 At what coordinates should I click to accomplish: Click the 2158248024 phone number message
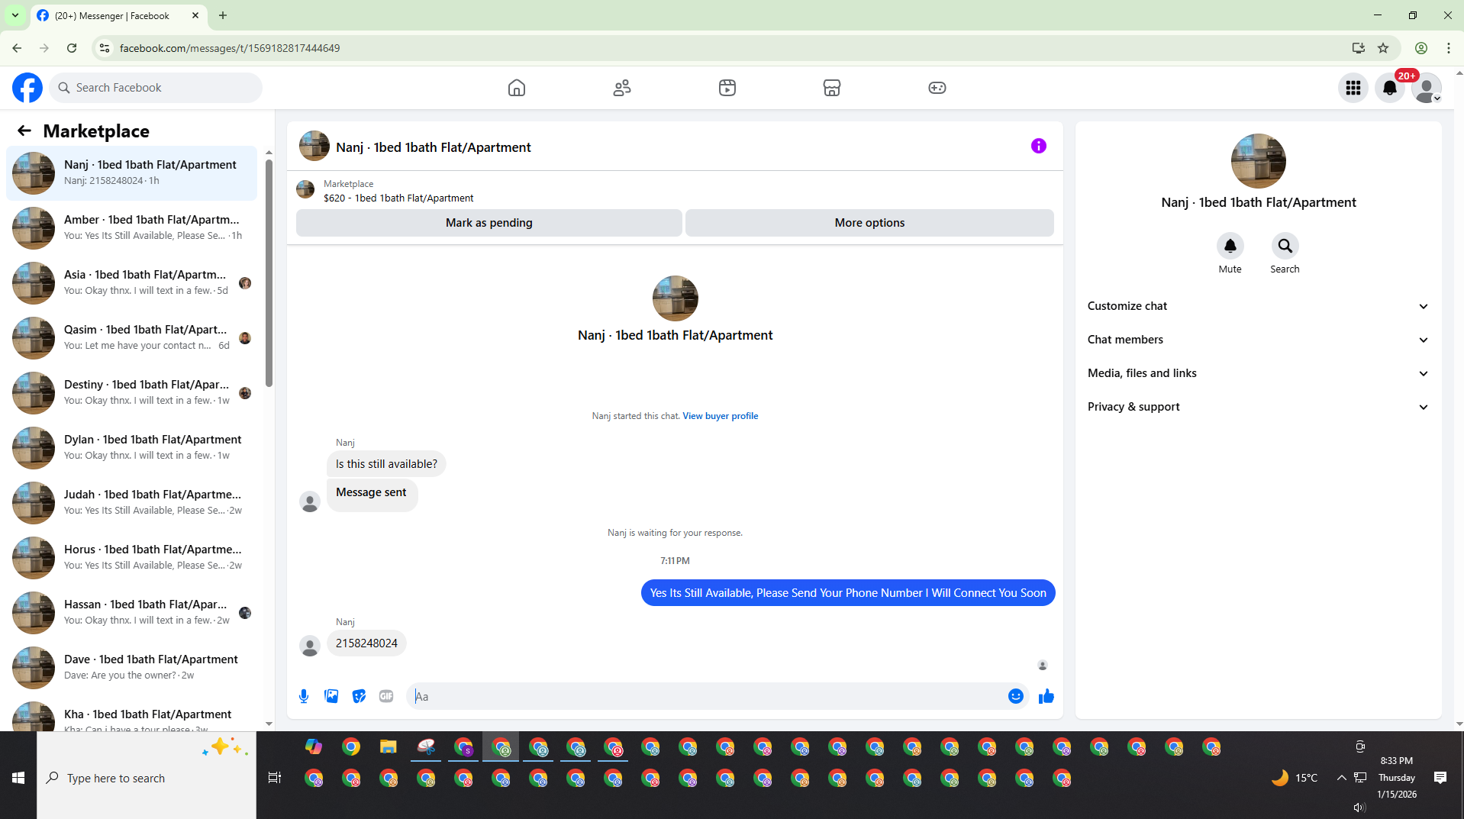[x=366, y=643]
